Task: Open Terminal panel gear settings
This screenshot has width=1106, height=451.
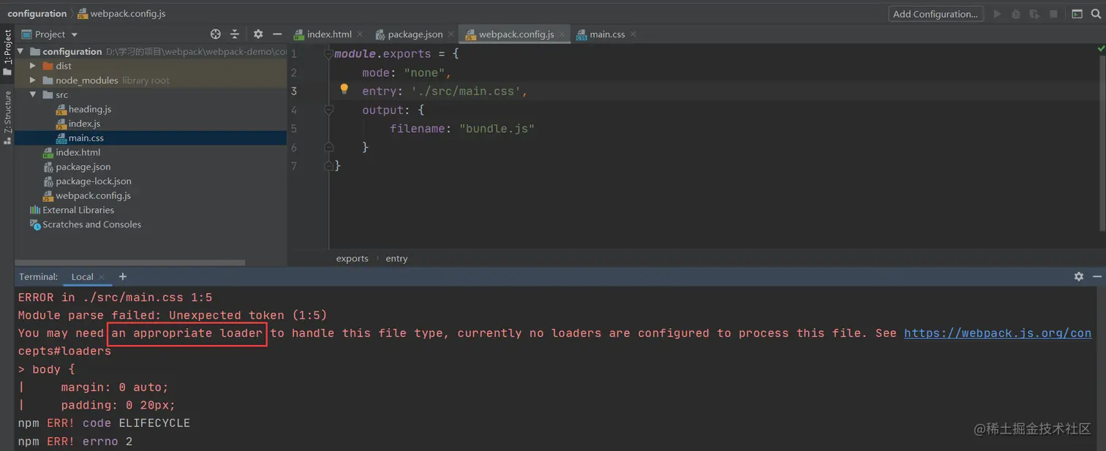Action: coord(1079,276)
